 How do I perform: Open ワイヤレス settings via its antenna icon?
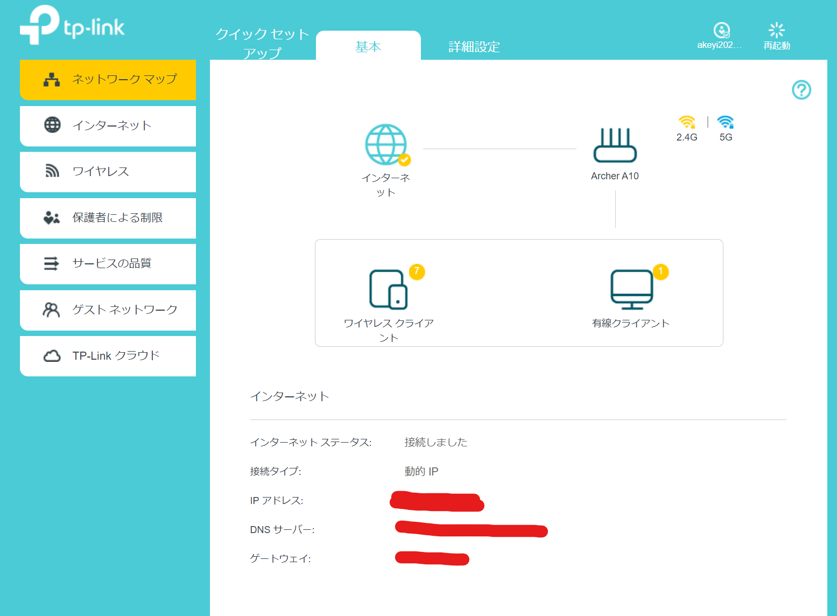pos(52,171)
